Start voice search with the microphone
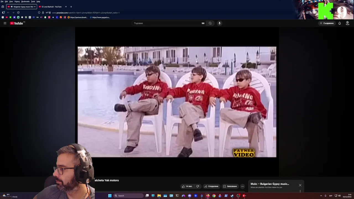 [220, 23]
